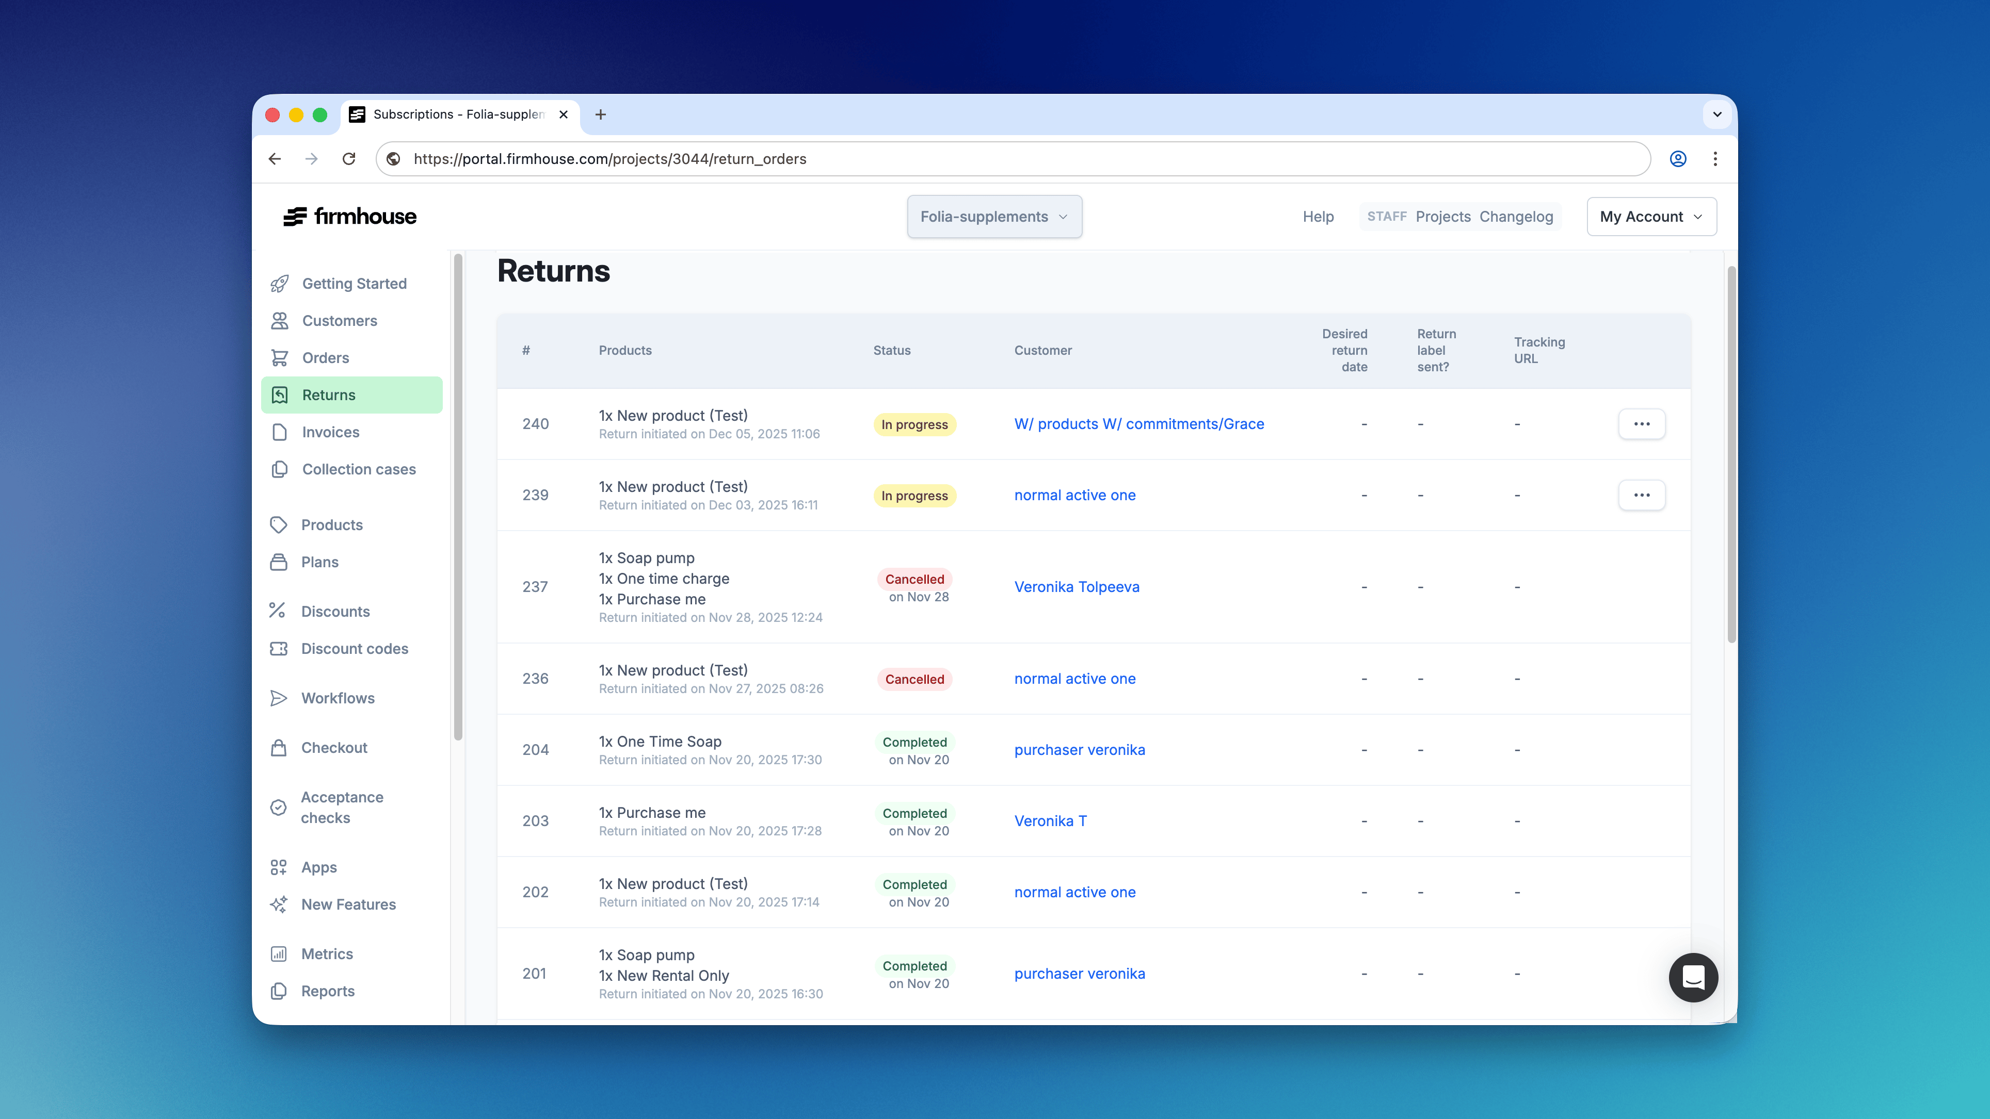Open customer purchaser veronika on return 204

[x=1079, y=749]
